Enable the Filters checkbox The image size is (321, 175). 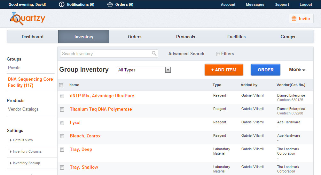(218, 54)
